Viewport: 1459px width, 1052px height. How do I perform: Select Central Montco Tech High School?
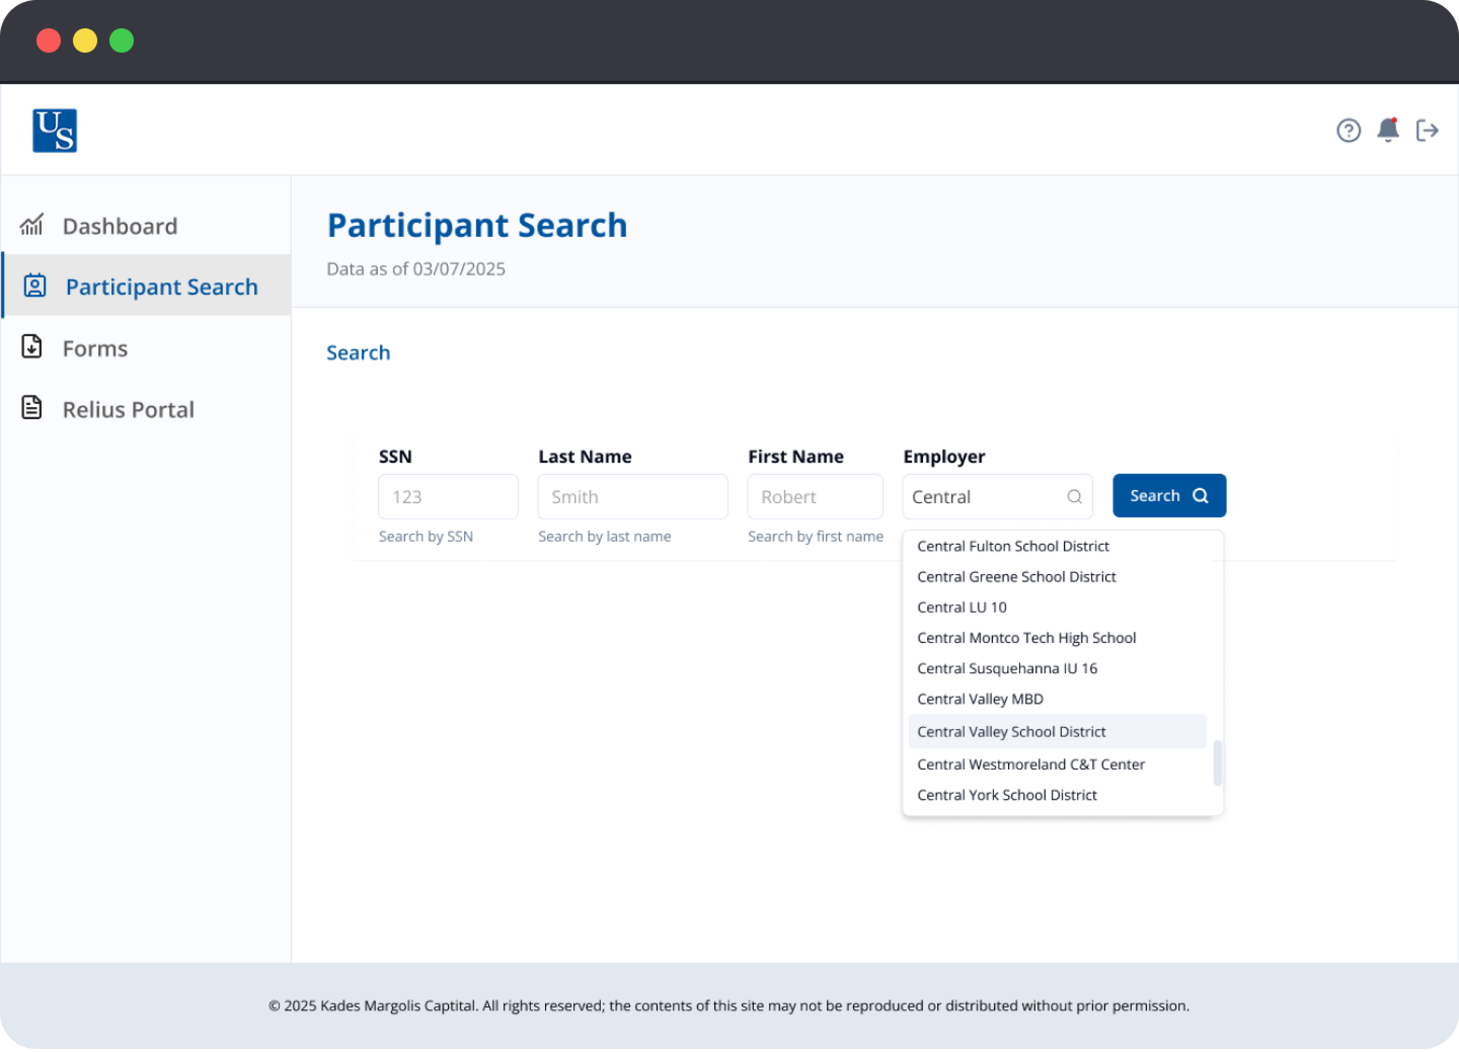click(1026, 637)
